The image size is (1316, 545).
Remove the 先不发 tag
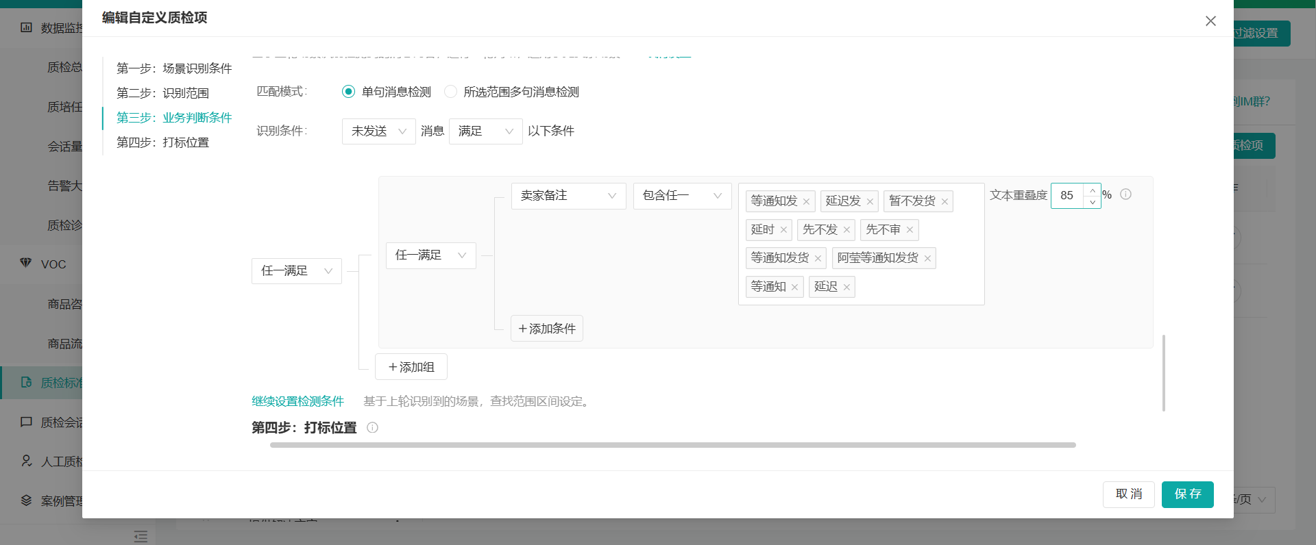click(x=846, y=230)
